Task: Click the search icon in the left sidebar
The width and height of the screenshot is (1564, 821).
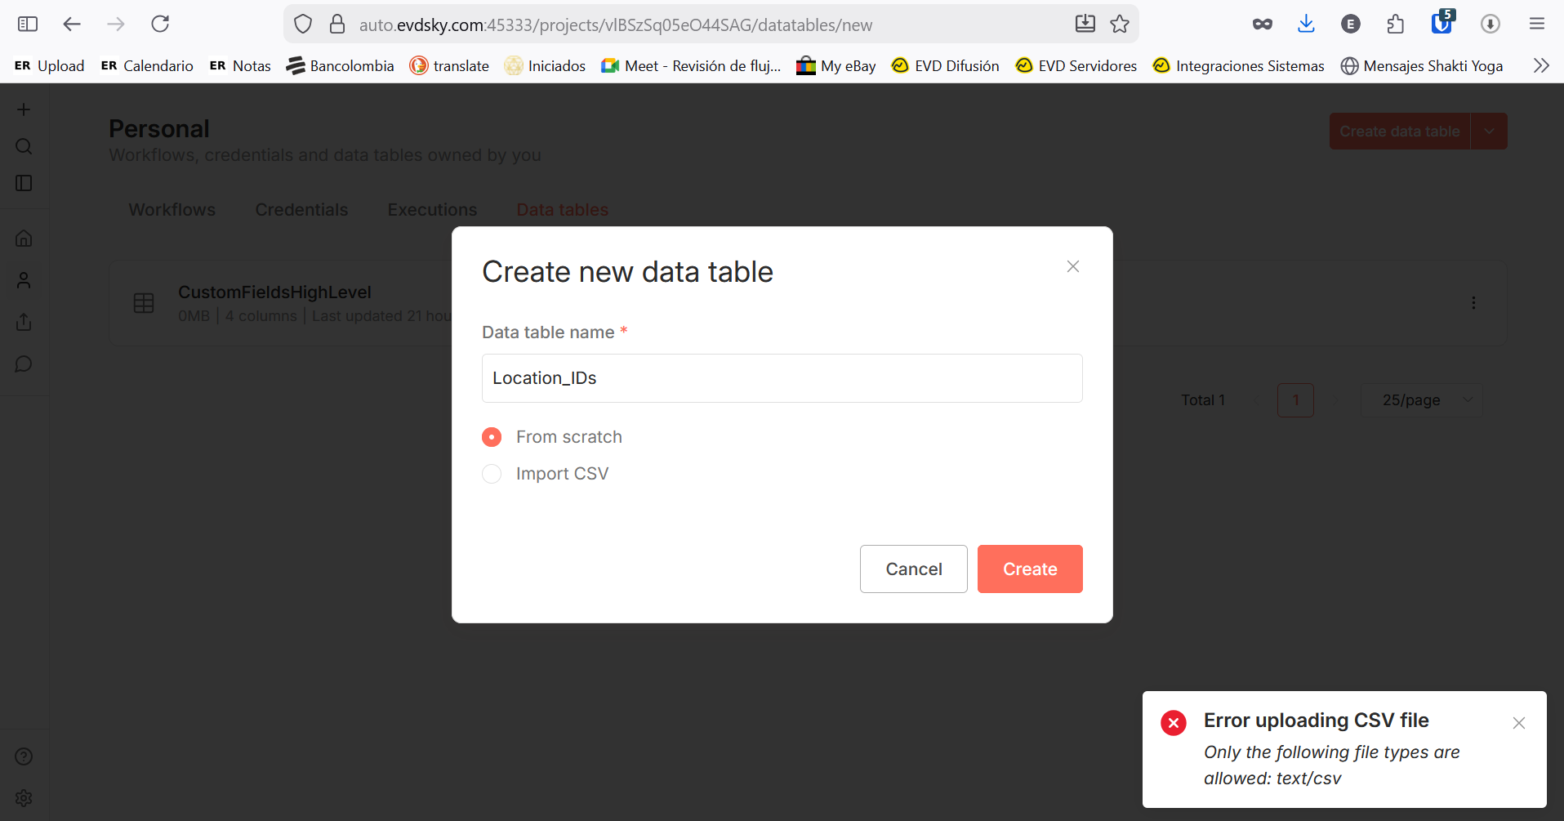Action: pos(24,147)
